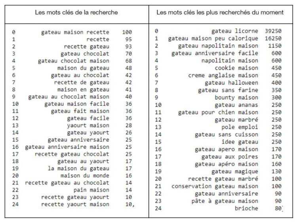Select 'gateau pour chien maison' row

[218, 112]
